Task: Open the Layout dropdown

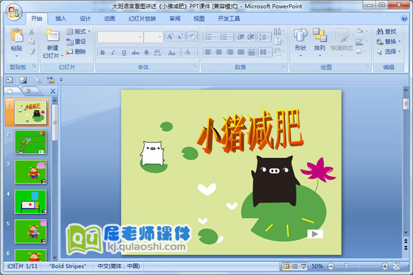Action: 78,32
